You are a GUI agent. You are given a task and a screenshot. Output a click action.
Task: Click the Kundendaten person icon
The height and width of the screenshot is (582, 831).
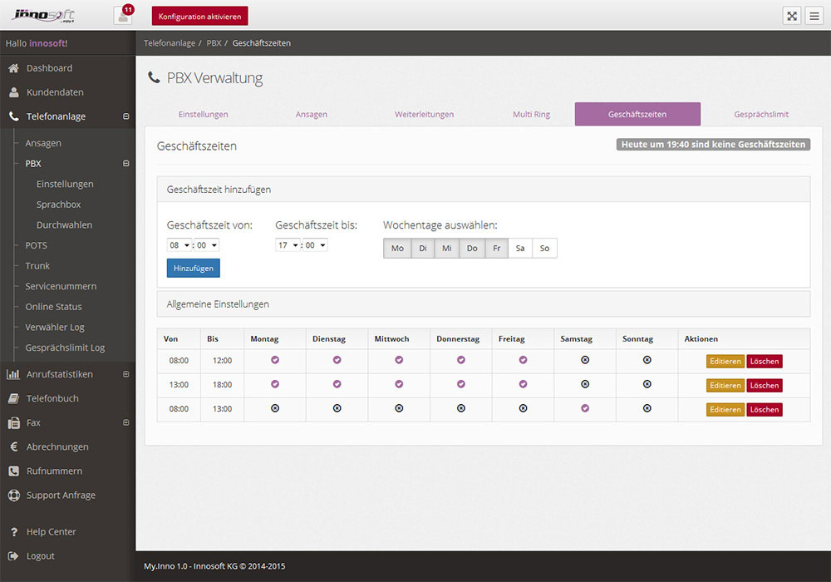14,92
